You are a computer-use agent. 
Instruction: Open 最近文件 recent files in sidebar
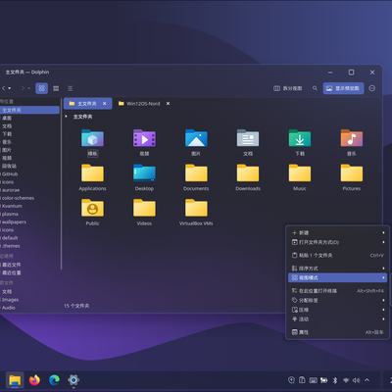[x=29, y=265]
